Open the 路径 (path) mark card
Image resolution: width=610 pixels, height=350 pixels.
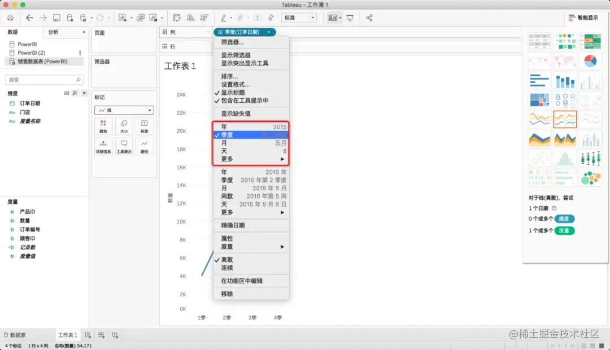tap(145, 147)
